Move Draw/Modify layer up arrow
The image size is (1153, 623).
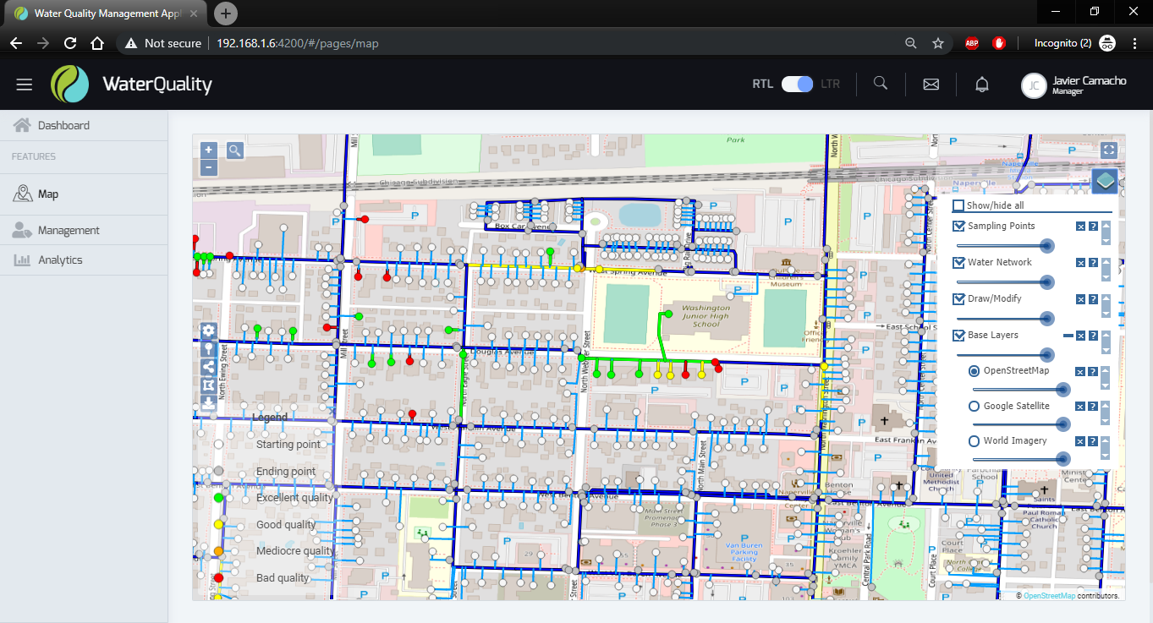tap(1106, 298)
